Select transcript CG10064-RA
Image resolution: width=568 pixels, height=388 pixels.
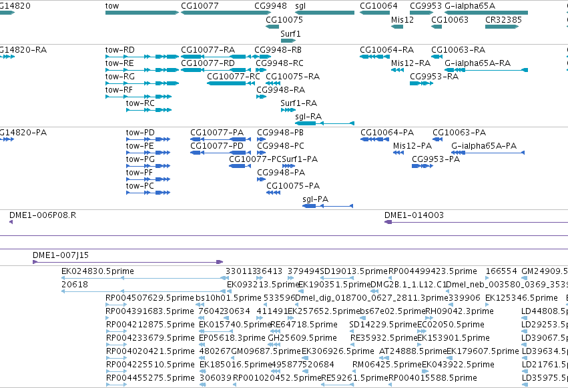coord(374,57)
